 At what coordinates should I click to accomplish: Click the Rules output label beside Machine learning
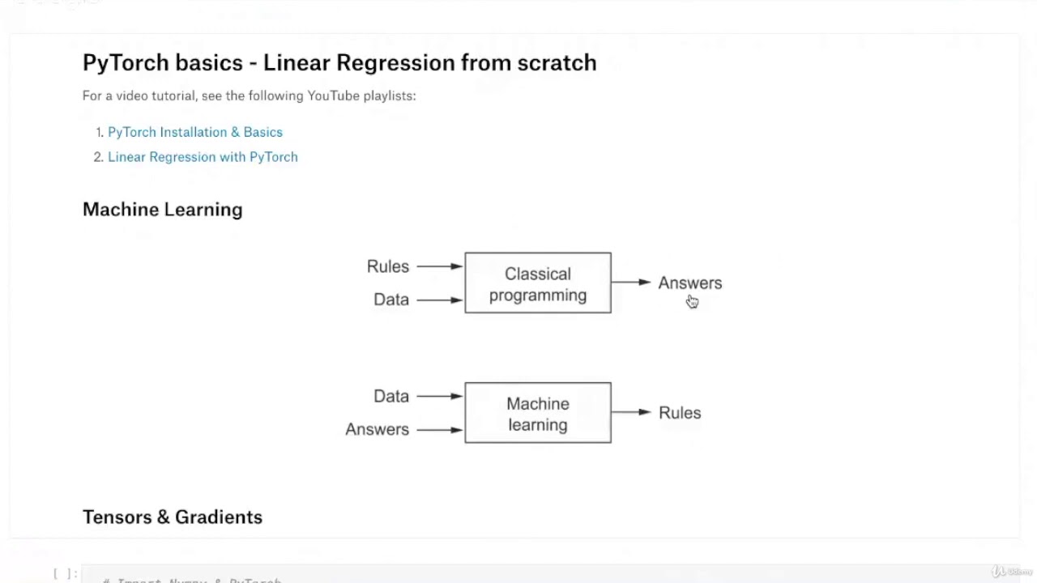coord(680,412)
